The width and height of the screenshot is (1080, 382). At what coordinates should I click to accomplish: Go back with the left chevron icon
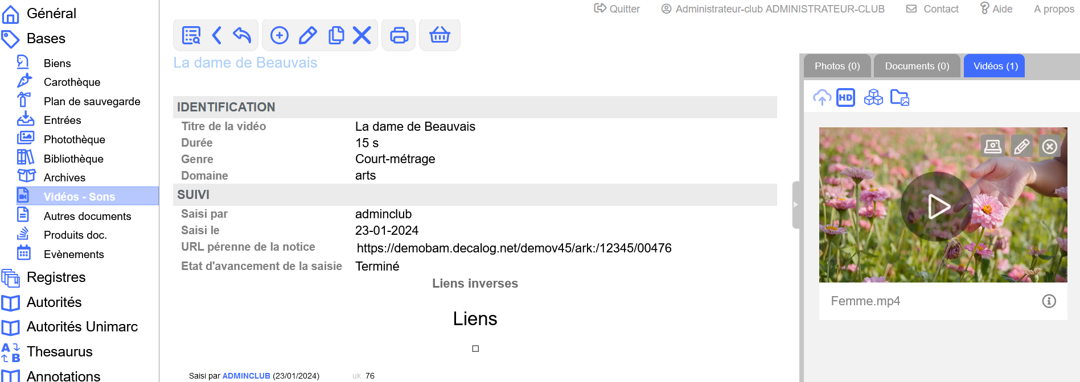tap(216, 35)
